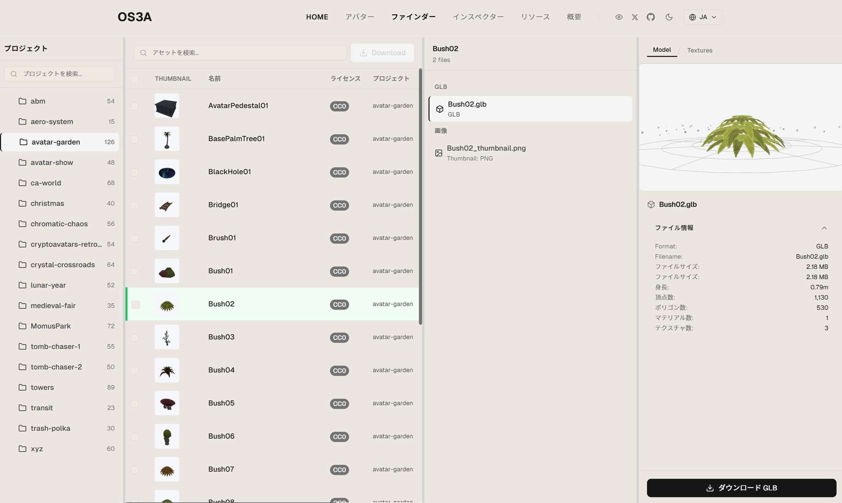Viewport: 842px width, 503px height.
Task: Click the asset list vertical scrollbar
Action: click(420, 197)
